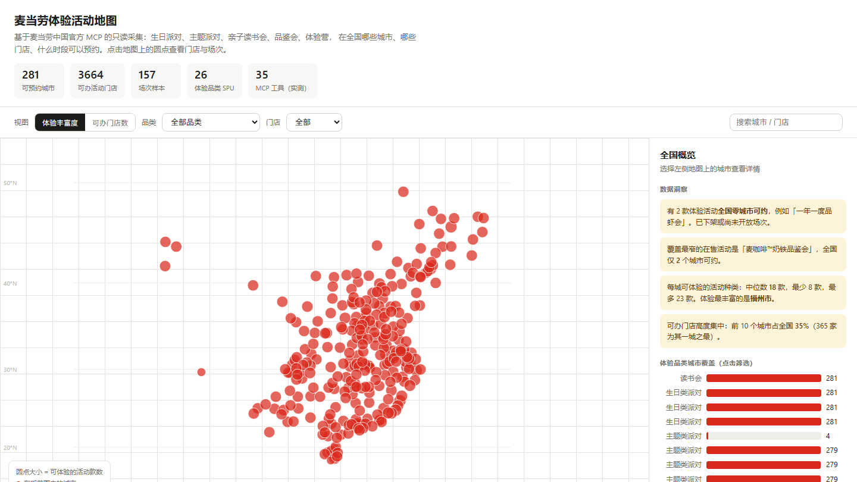Screen dimensions: 857x482
Task: Select the lone western dot on 40°N line
Action: (253, 285)
